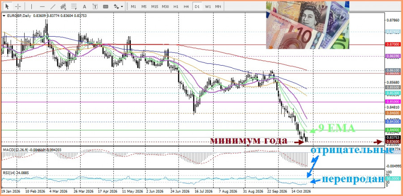Switch chart to W1 timeframe

(x=208, y=6)
